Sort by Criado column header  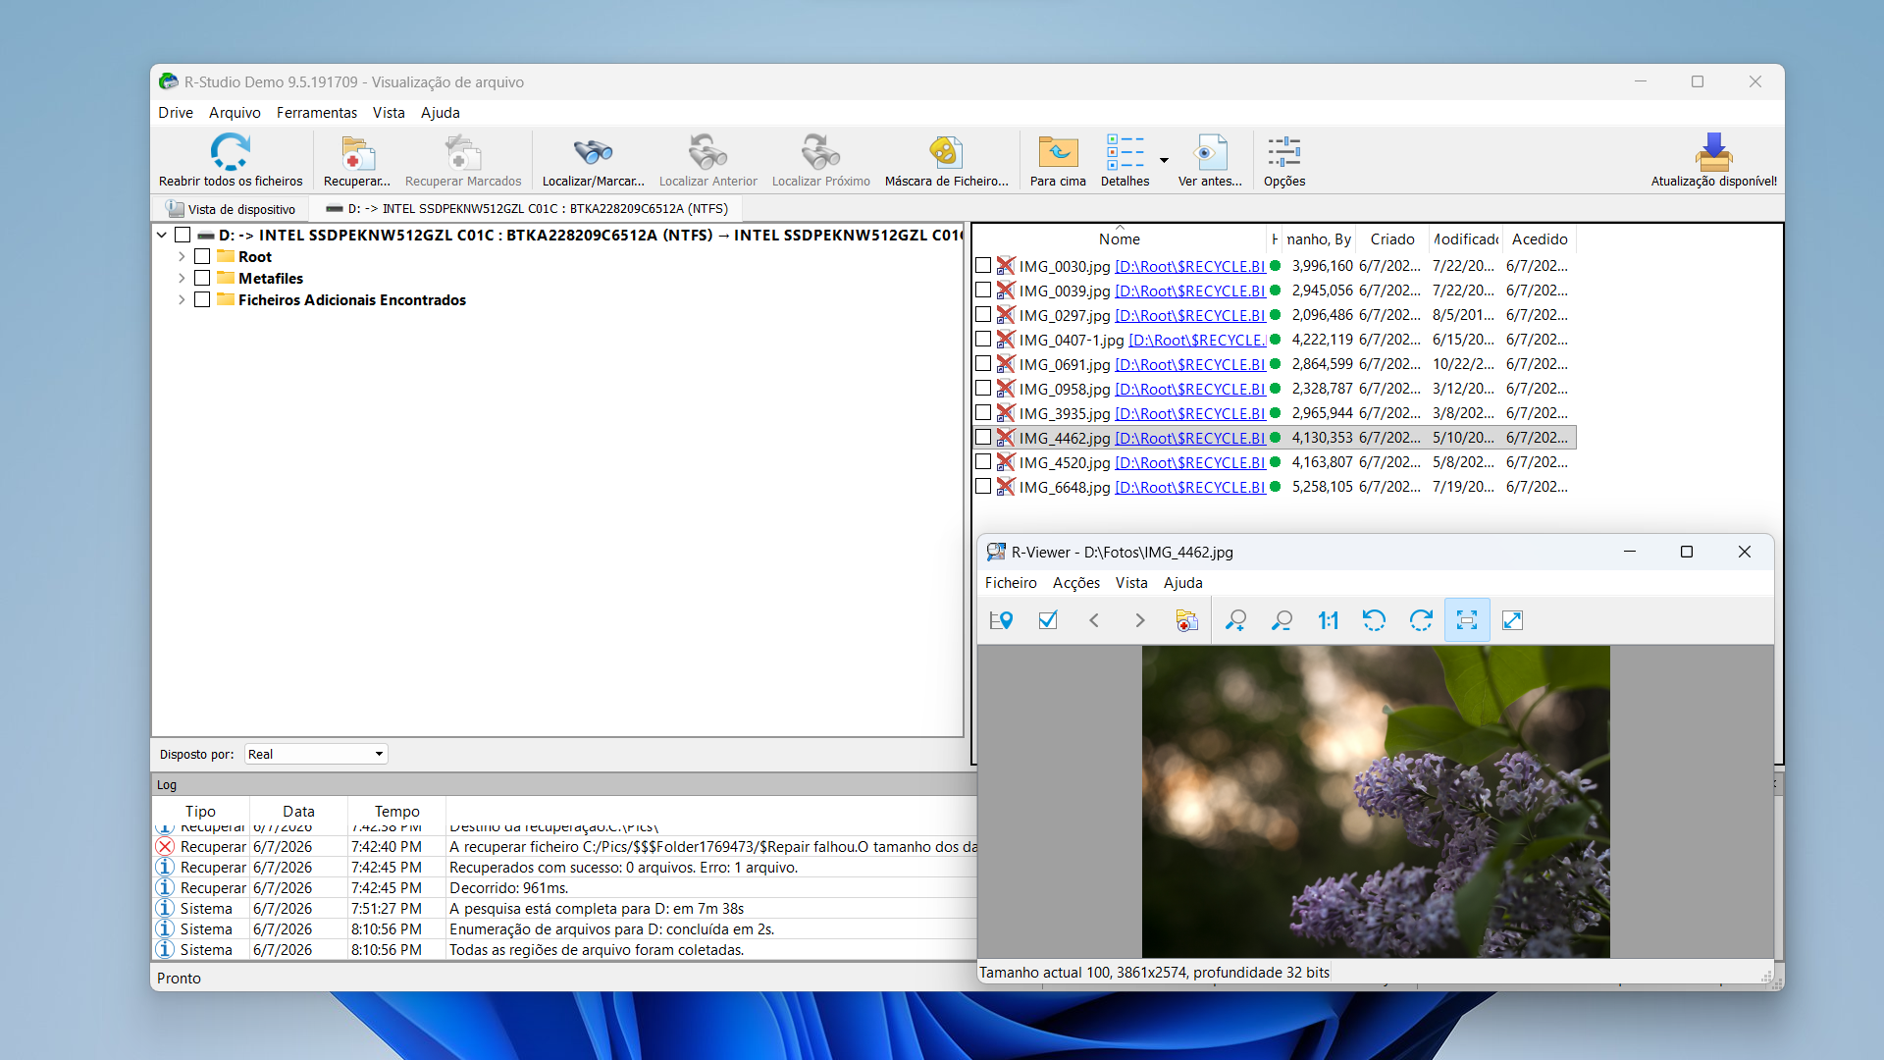1391,238
